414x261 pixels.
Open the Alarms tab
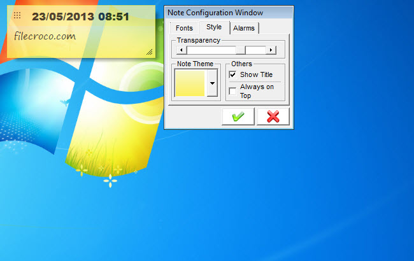click(244, 28)
